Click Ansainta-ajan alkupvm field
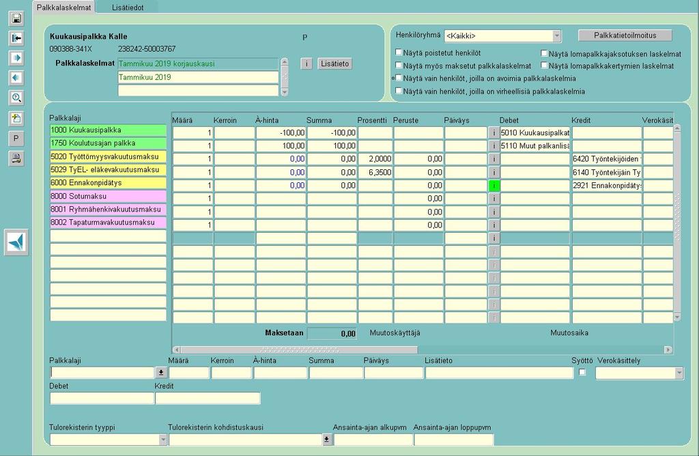This screenshot has width=699, height=456. click(373, 440)
